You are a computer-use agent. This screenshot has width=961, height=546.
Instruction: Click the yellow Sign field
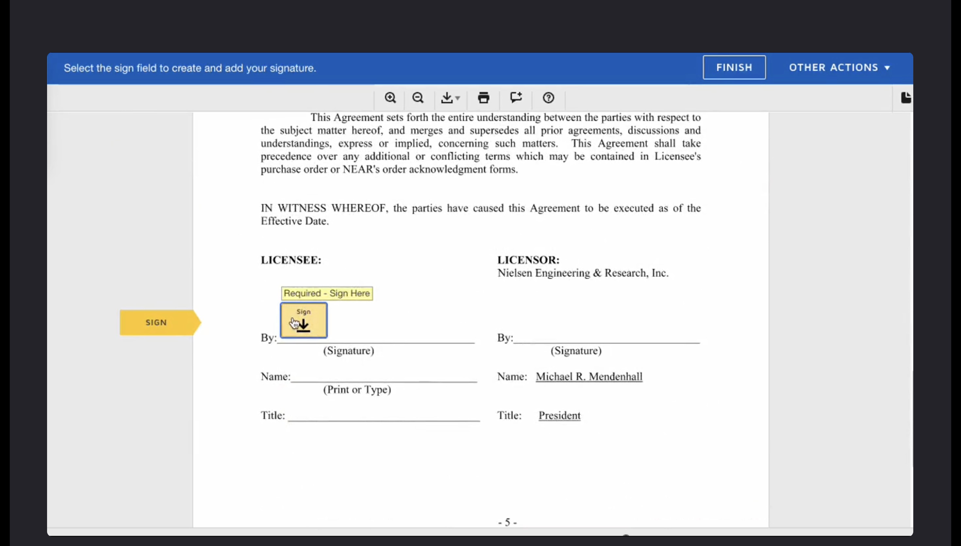304,320
